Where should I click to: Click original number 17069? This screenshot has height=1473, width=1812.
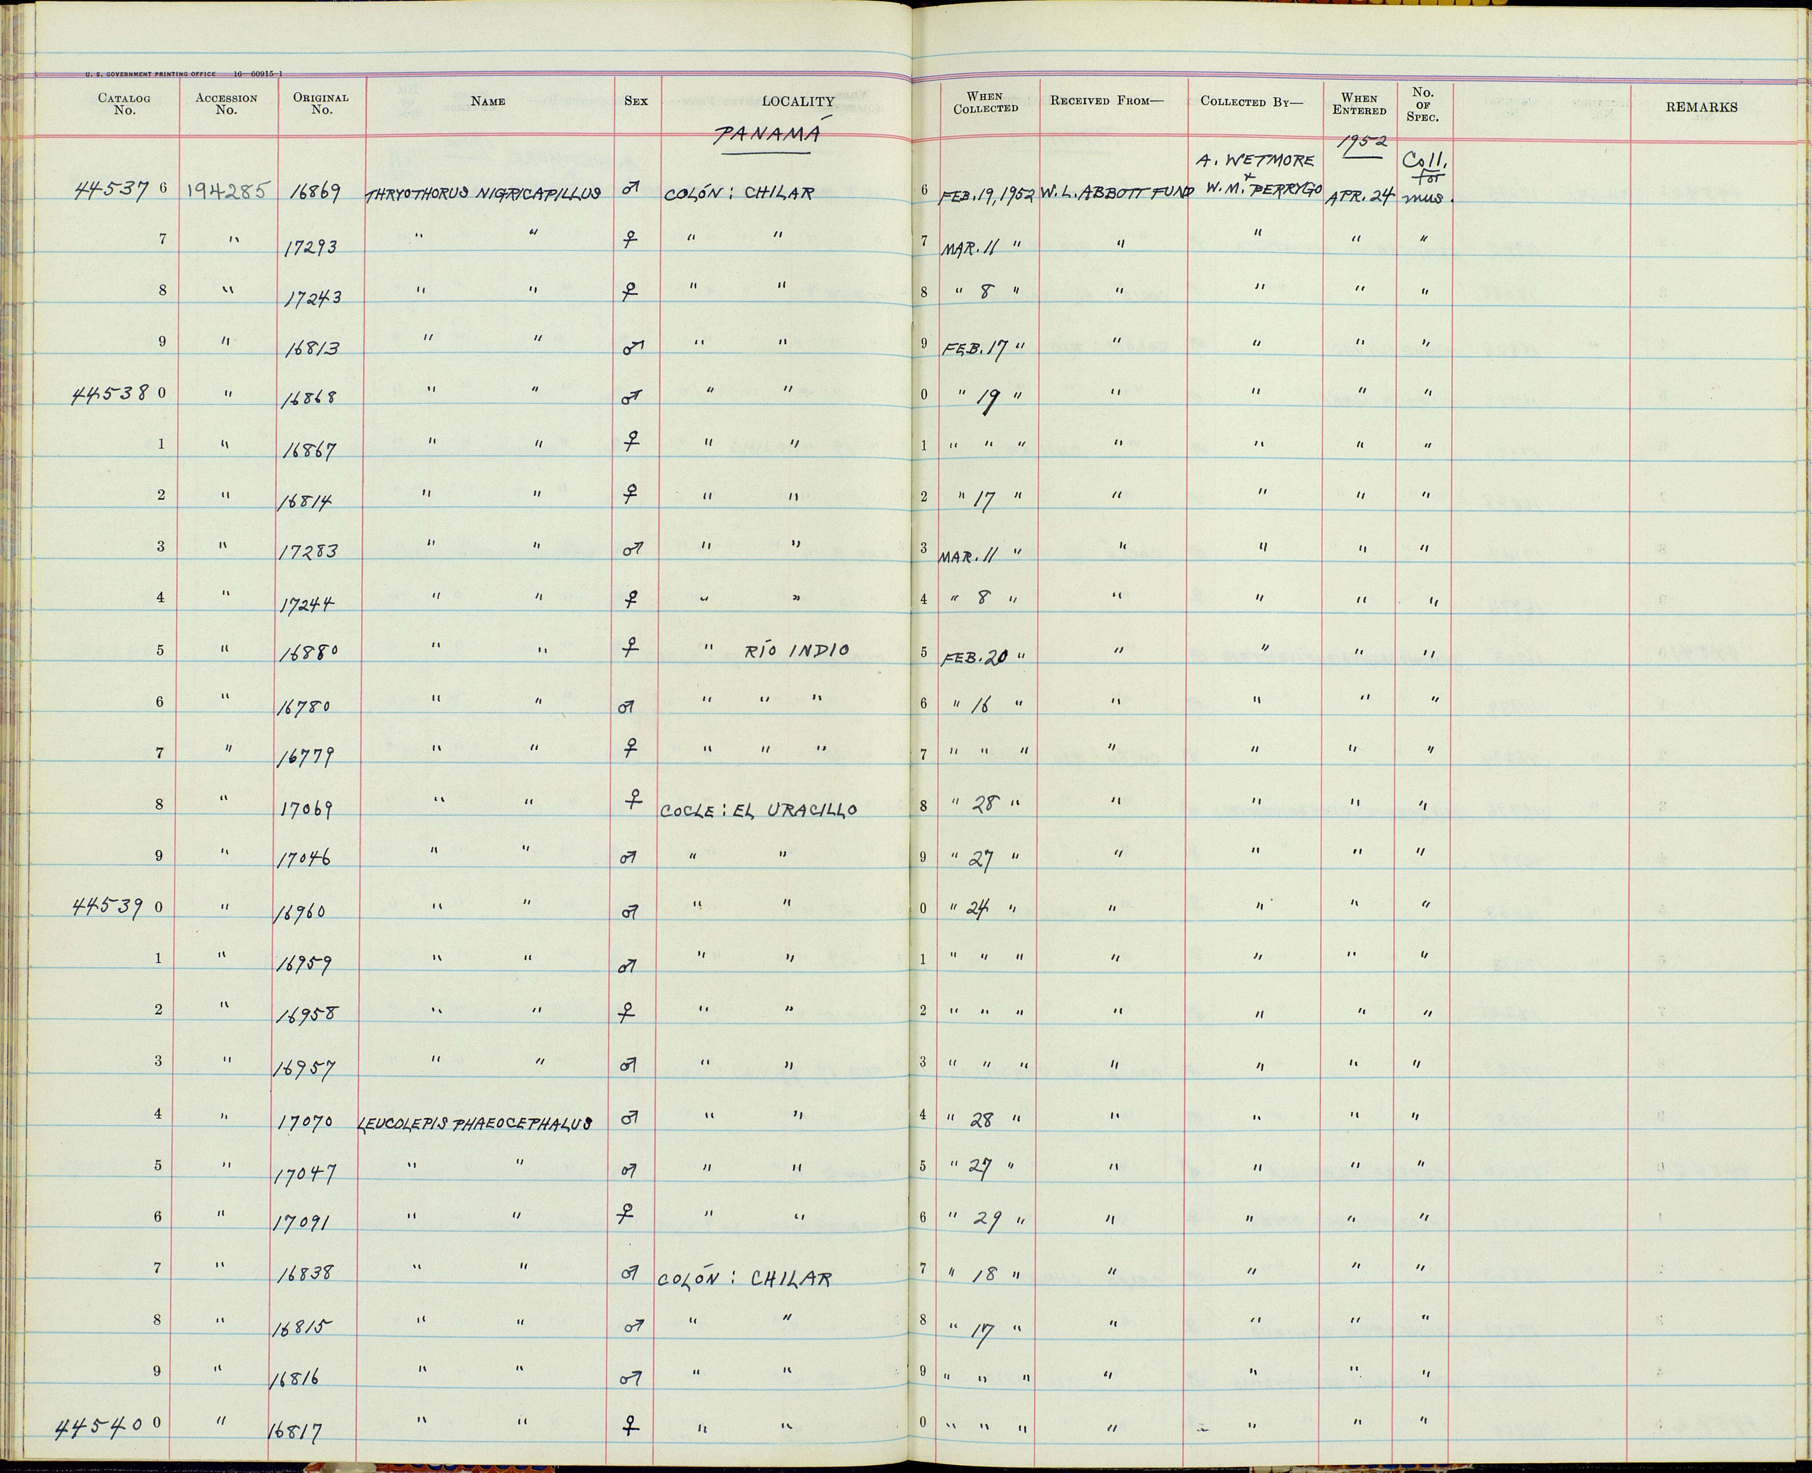point(307,808)
